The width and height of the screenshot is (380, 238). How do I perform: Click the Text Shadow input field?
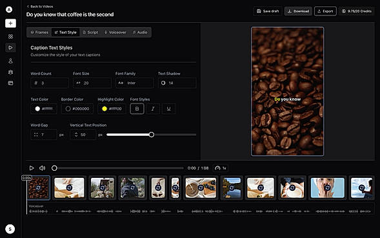coord(177,83)
